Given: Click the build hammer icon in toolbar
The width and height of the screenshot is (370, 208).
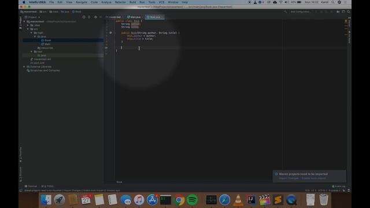Looking at the screenshot, I should 285,12.
